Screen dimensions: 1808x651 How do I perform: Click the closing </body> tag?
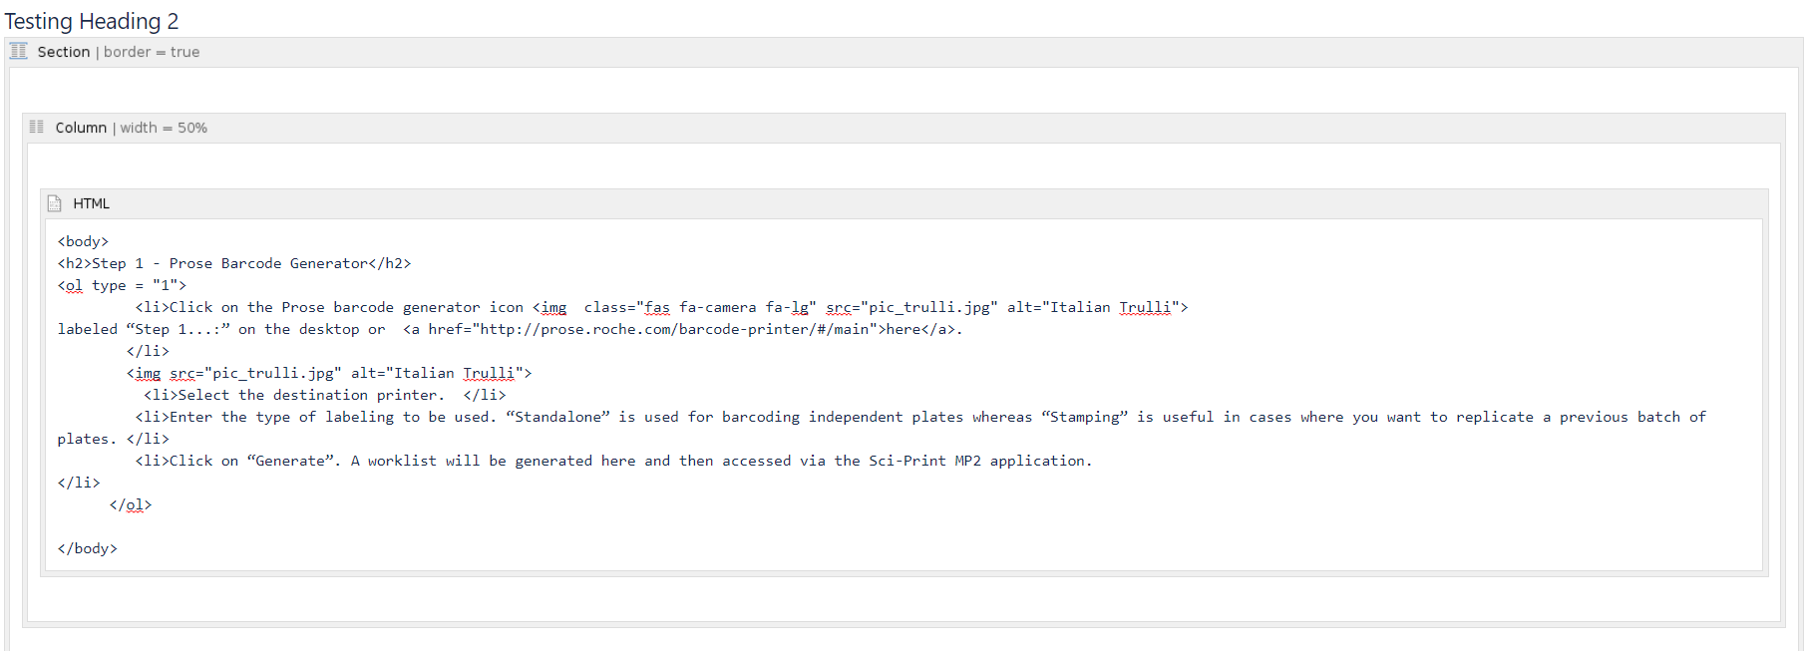88,548
